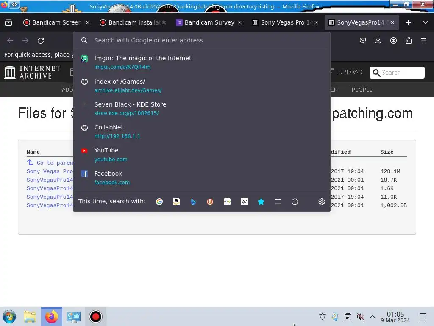
Task: Open a new tab with plus
Action: [408, 23]
